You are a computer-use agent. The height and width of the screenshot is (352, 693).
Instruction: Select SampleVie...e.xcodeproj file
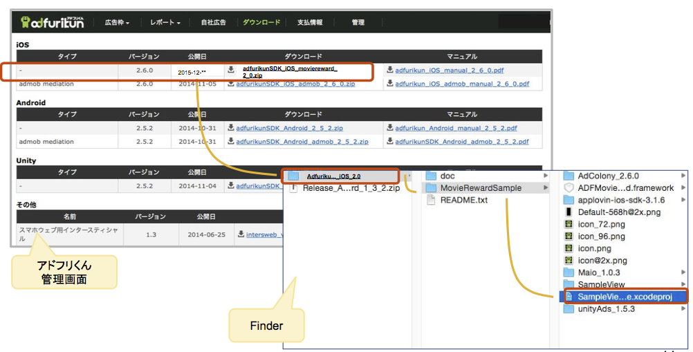click(x=624, y=297)
